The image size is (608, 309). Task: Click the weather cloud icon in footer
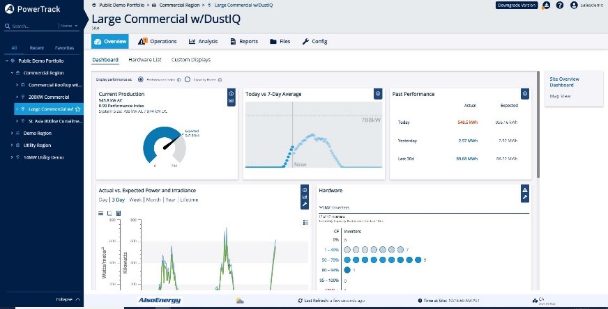pyautogui.click(x=240, y=301)
